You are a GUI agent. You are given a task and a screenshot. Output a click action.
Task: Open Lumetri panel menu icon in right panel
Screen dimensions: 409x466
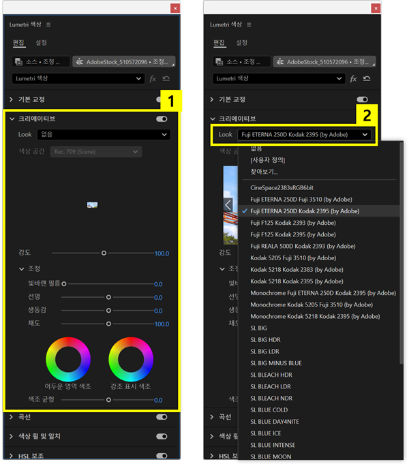249,25
